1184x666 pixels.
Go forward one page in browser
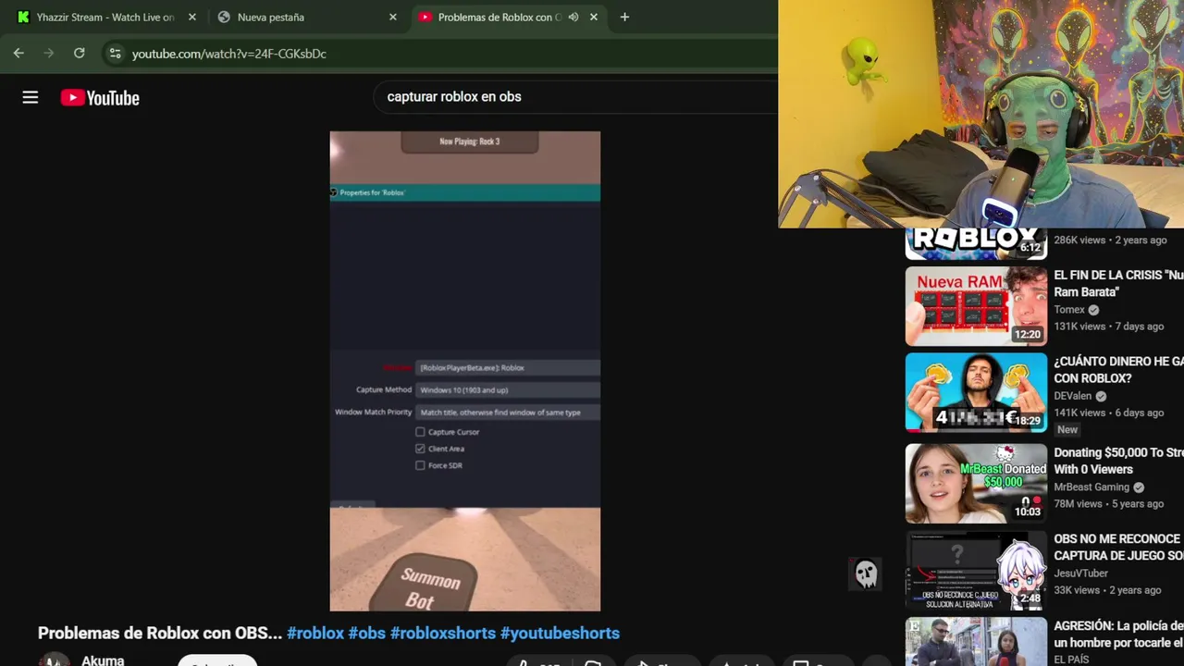(x=49, y=54)
